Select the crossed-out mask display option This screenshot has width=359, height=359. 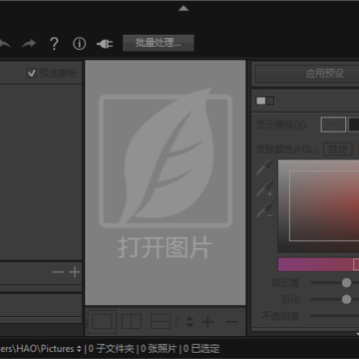coord(333,125)
